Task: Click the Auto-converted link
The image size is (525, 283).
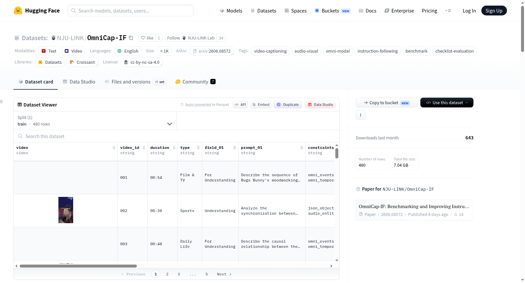Action: [x=198, y=105]
